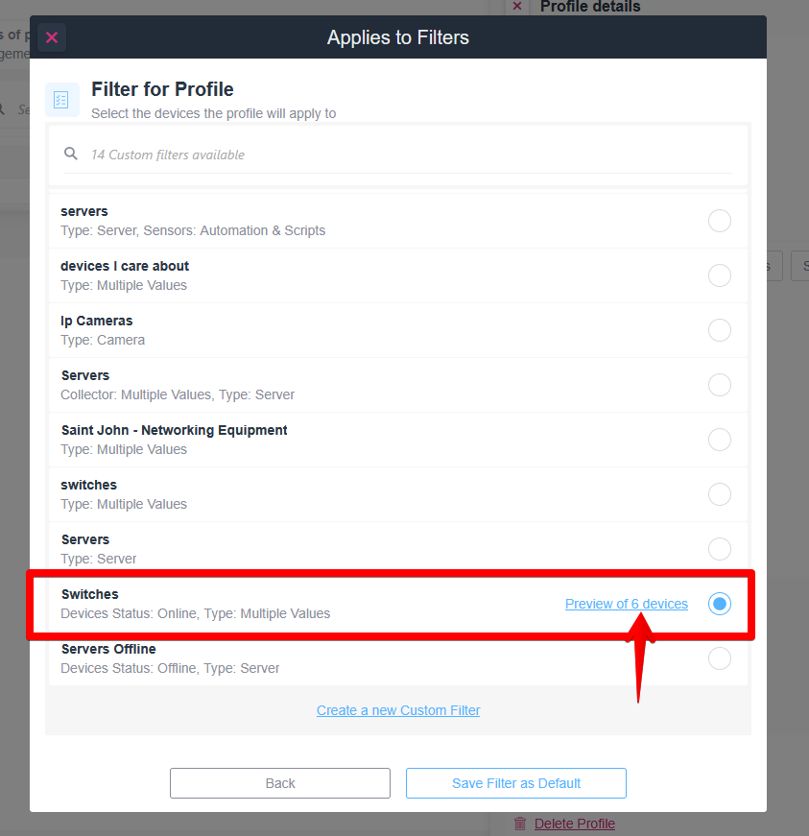Select Servers filter with Collector Multiple Values
The width and height of the screenshot is (809, 836).
pos(719,385)
